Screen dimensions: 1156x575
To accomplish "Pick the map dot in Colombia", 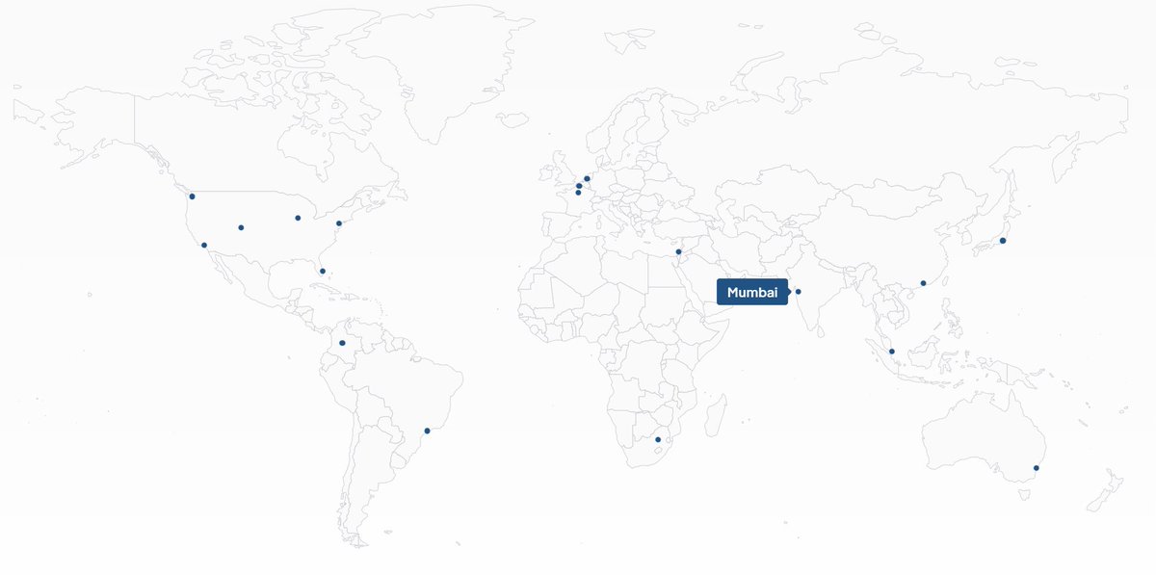I will click(342, 343).
